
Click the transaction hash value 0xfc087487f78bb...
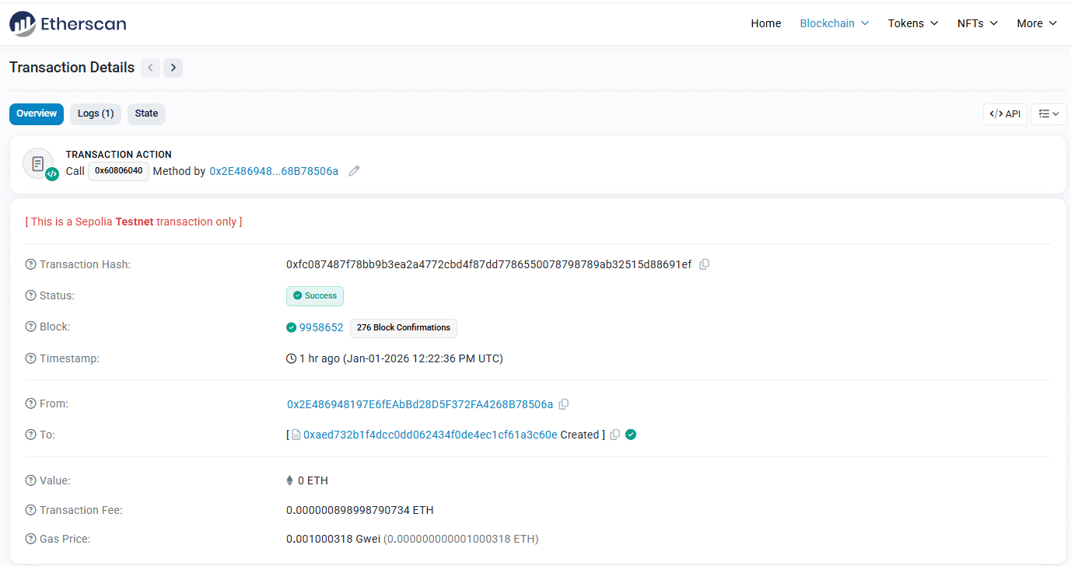489,264
